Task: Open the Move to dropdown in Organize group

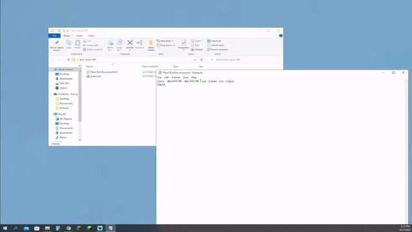Action: [110, 46]
